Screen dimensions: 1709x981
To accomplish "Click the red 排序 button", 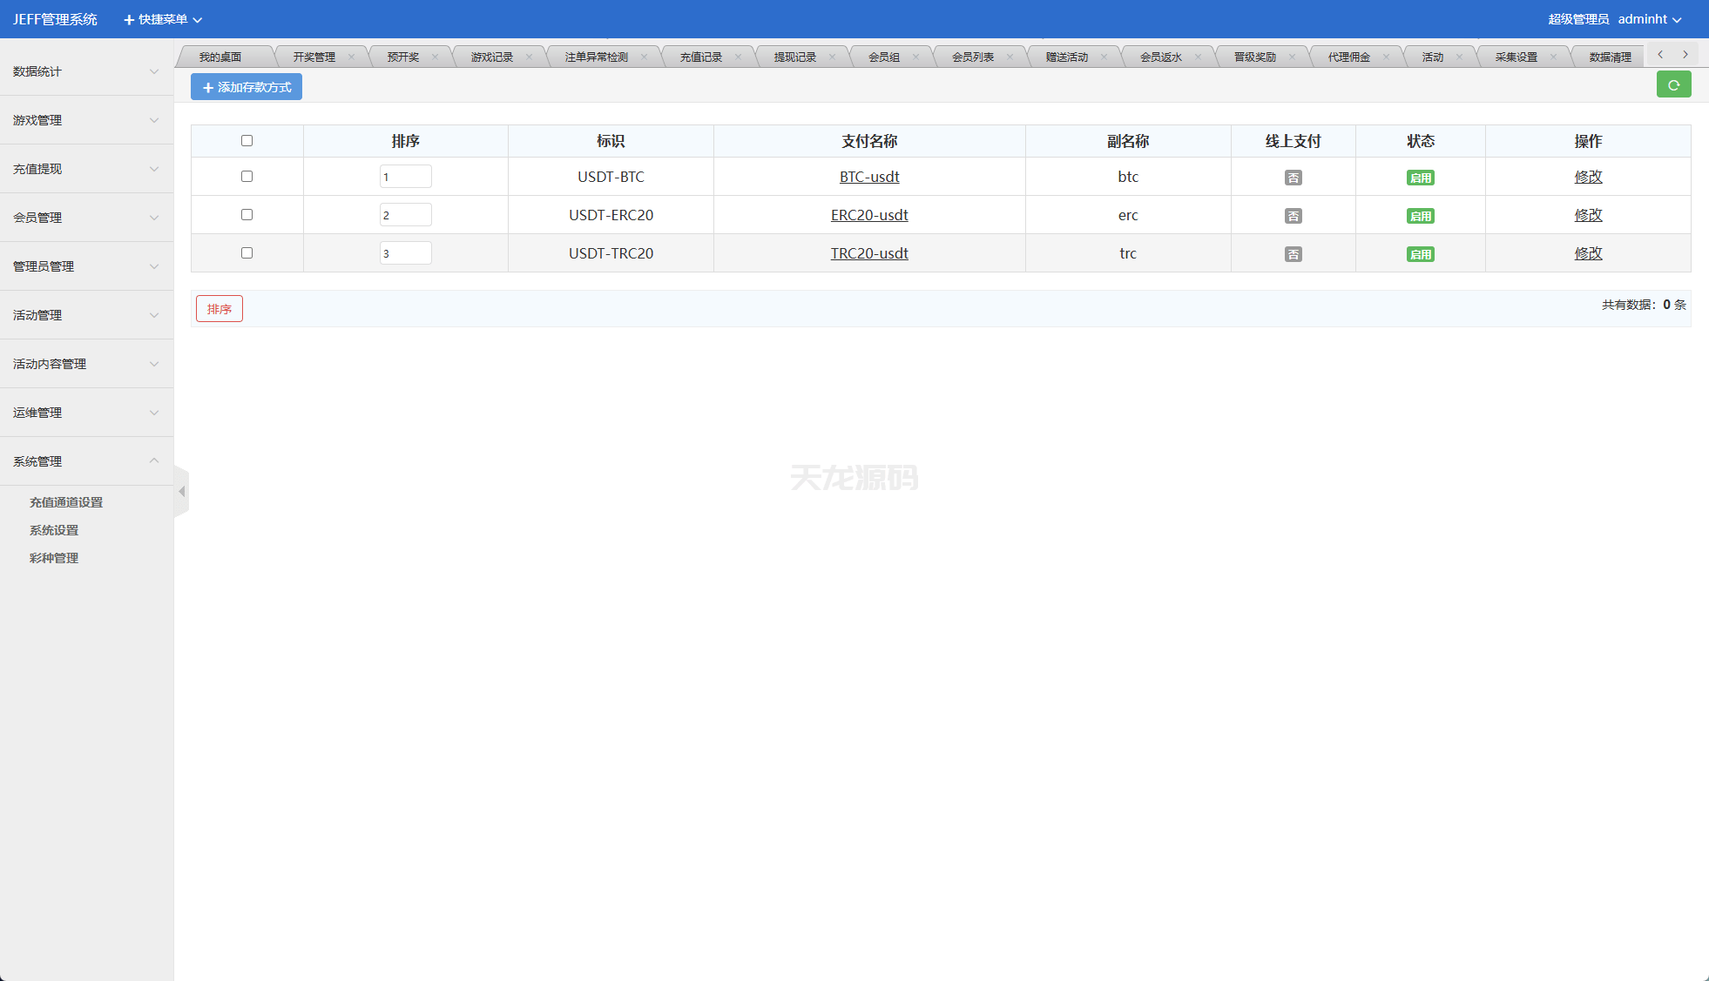I will coord(220,309).
